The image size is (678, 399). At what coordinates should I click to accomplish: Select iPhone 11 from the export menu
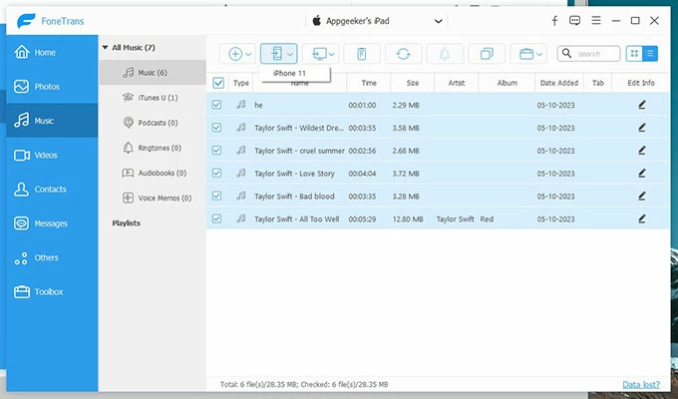289,74
